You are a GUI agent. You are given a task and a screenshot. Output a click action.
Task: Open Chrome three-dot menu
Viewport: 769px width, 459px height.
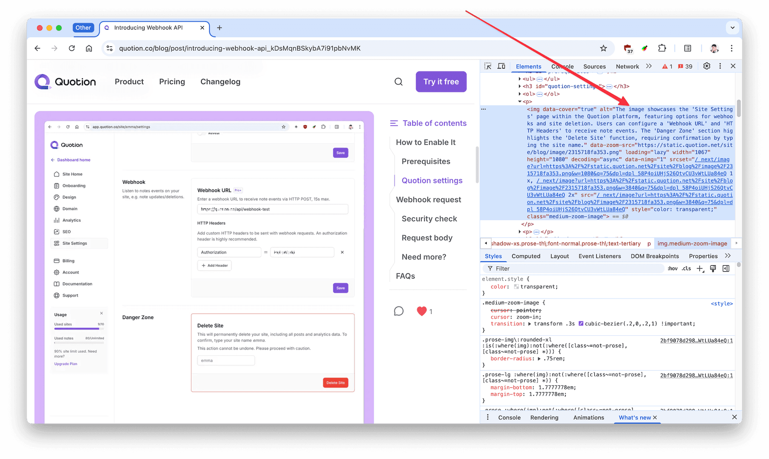pyautogui.click(x=732, y=48)
